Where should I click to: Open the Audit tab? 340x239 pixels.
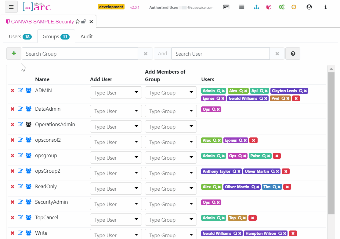pyautogui.click(x=86, y=36)
